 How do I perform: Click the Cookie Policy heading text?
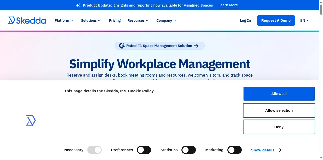pos(109,91)
